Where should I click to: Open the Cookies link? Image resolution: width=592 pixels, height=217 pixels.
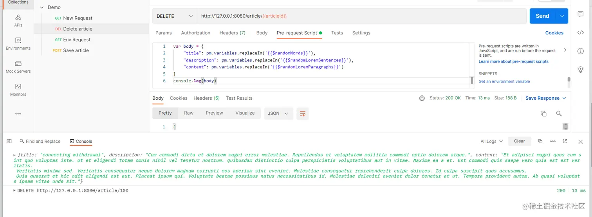click(x=554, y=33)
